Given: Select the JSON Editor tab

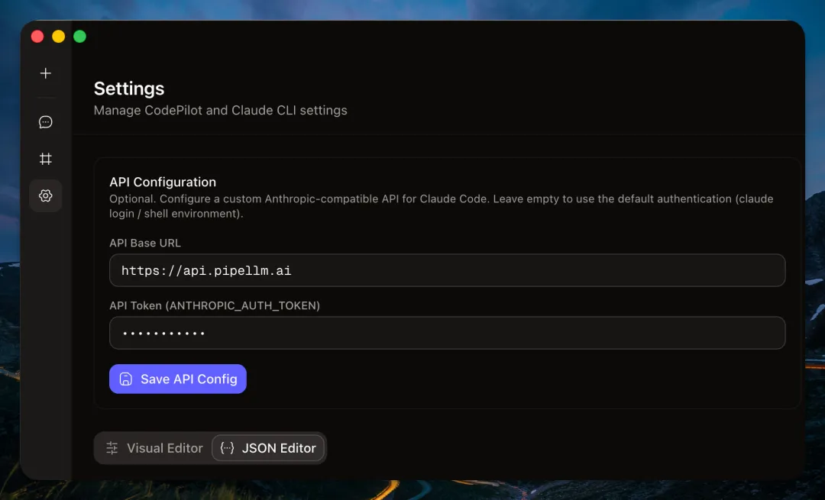Looking at the screenshot, I should pos(268,448).
